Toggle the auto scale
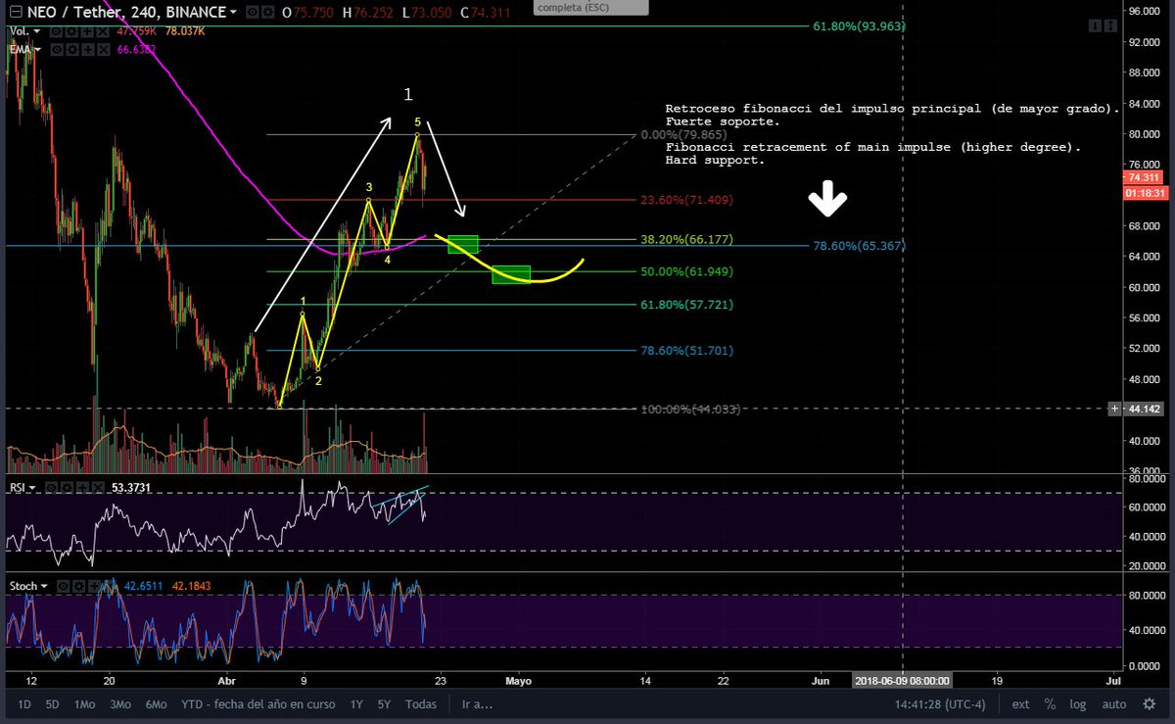 click(1113, 703)
